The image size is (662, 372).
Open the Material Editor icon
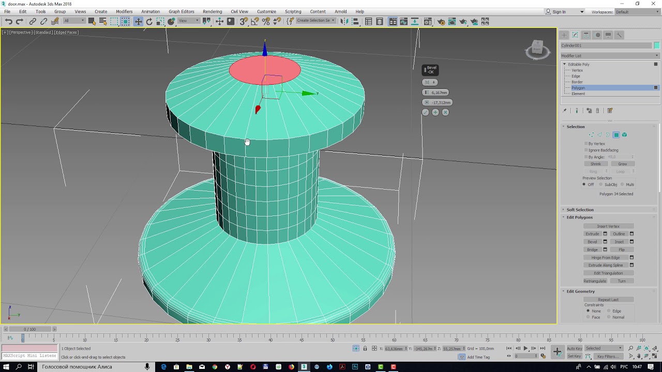pos(428,21)
